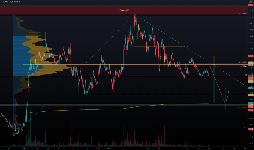
Task: Click the 0.3500 price axis label
Action: click(251, 118)
